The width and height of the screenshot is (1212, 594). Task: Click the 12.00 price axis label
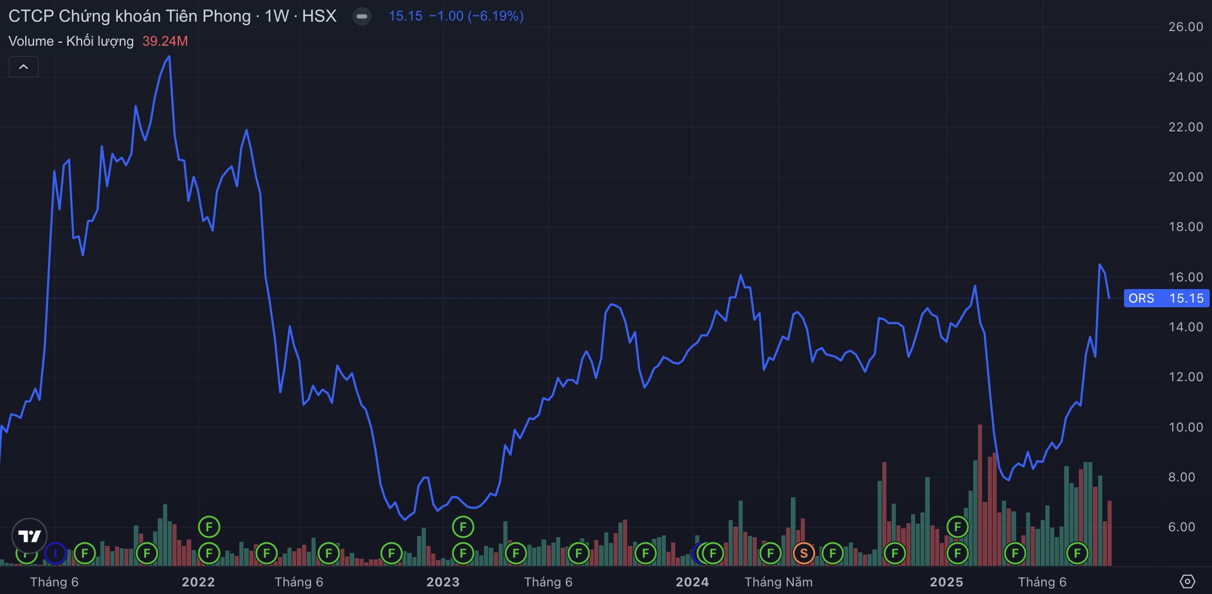1186,377
